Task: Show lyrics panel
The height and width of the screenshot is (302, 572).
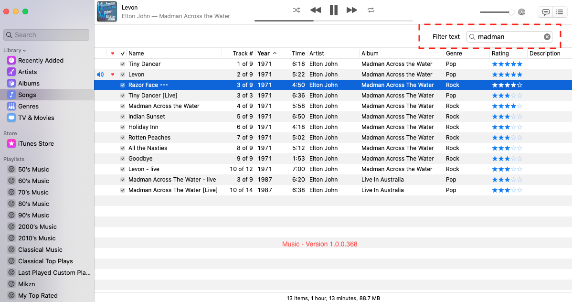Action: tap(546, 12)
